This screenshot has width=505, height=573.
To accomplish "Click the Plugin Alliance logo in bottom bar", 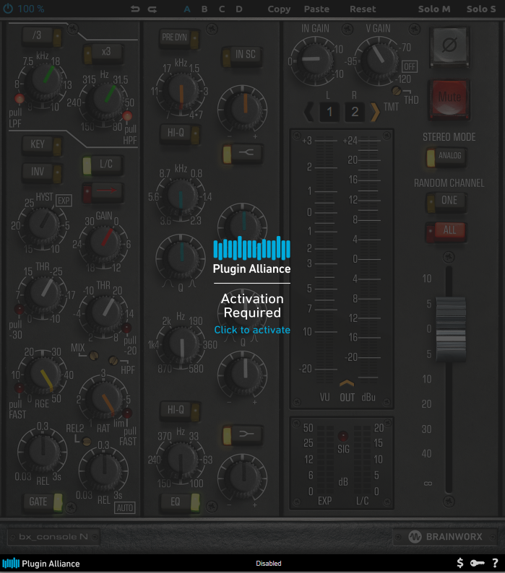I will 41,564.
